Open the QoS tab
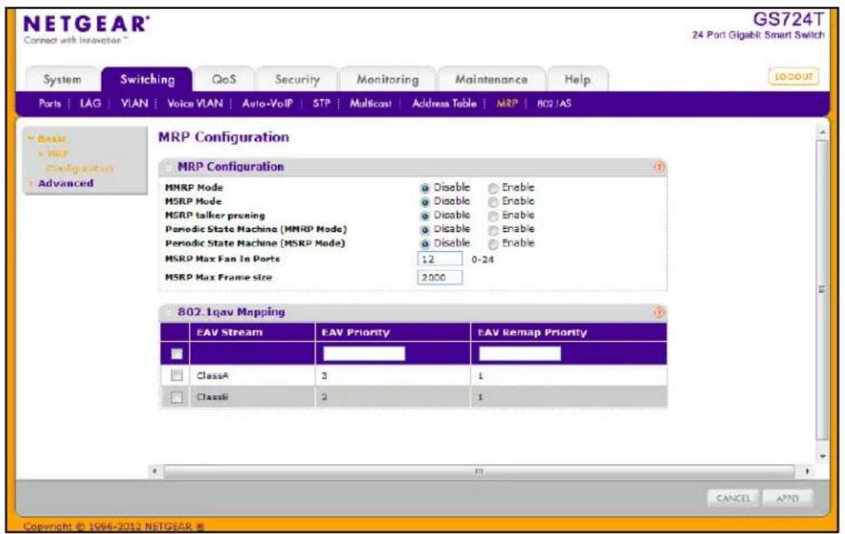 pyautogui.click(x=224, y=80)
